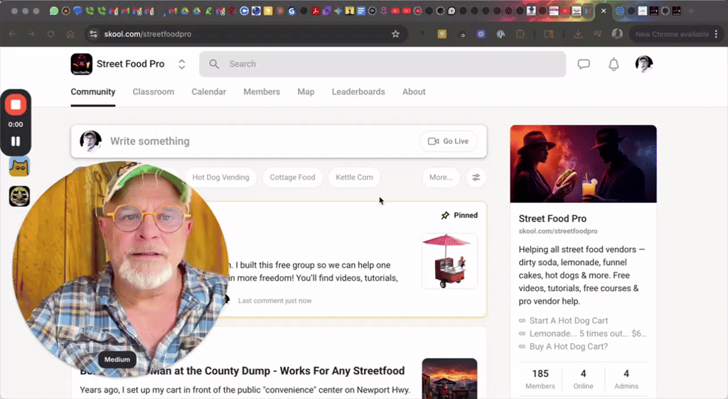Click the browser address bar URL
The height and width of the screenshot is (399, 728).
pyautogui.click(x=148, y=34)
